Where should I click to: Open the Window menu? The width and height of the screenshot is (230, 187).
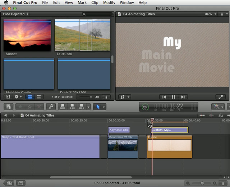[x=127, y=3]
